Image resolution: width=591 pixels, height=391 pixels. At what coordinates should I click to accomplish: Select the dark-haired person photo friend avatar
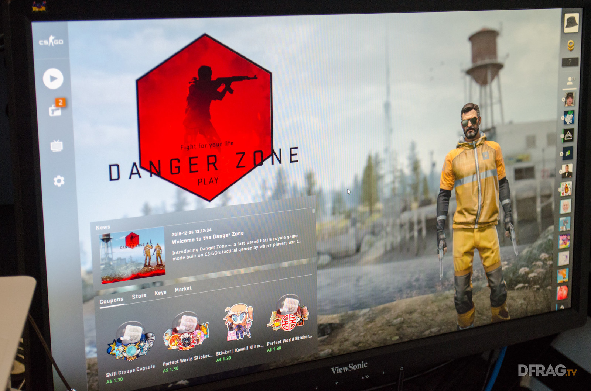pyautogui.click(x=569, y=99)
